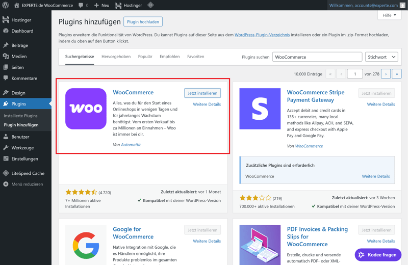The height and width of the screenshot is (265, 408).
Task: Go to the next results page arrow
Action: coord(386,74)
